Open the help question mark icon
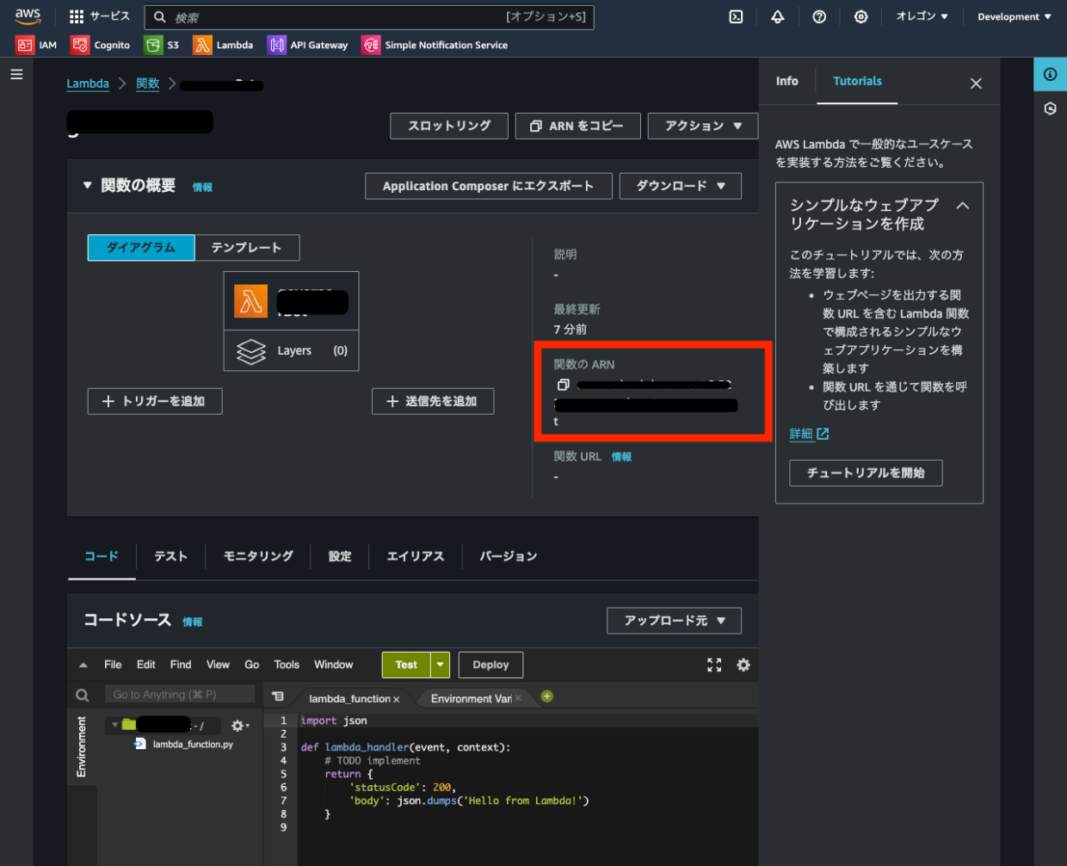Image resolution: width=1067 pixels, height=866 pixels. click(819, 17)
